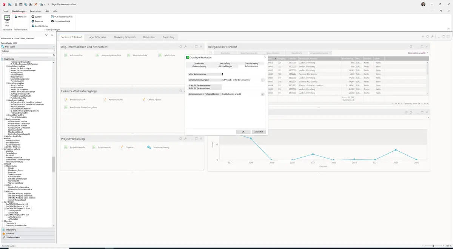Select the Beschaffung tab in the dialog
The image size is (453, 249).
click(225, 63)
